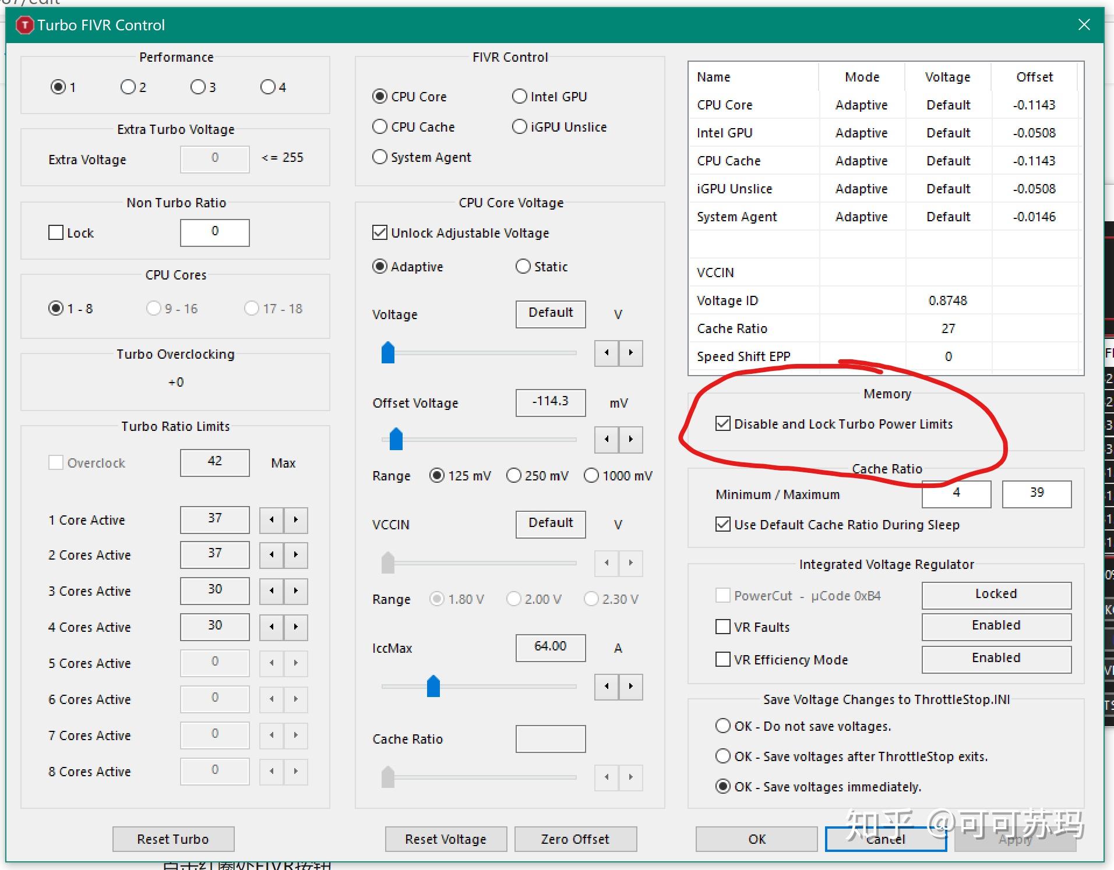Image resolution: width=1114 pixels, height=870 pixels.
Task: Click the Offset Voltage slider thumb
Action: (x=396, y=439)
